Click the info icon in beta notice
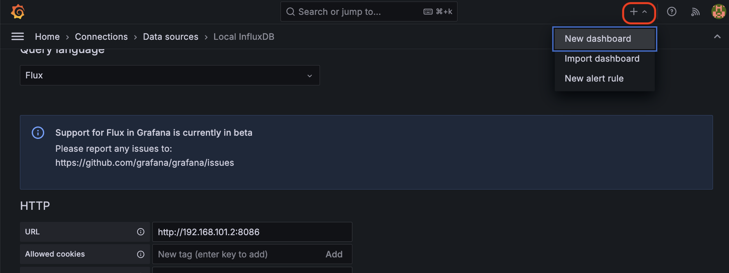Image resolution: width=729 pixels, height=273 pixels. click(x=38, y=133)
